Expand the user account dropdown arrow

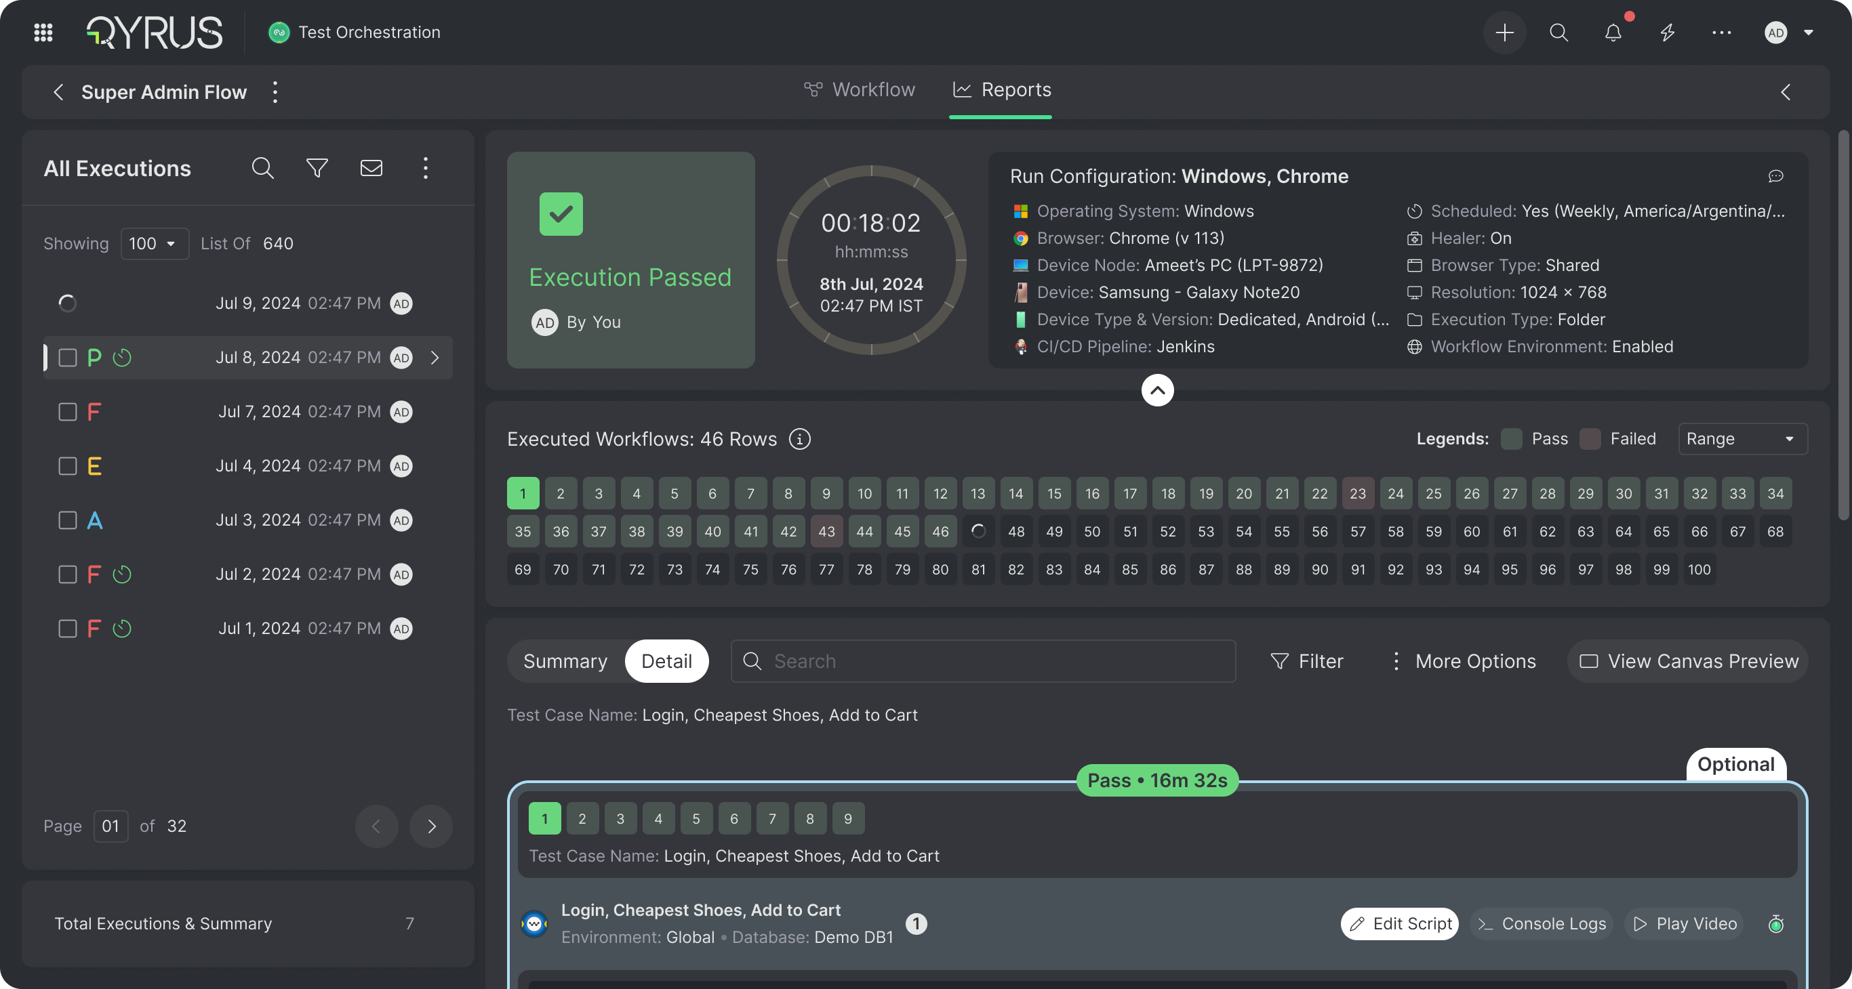pos(1809,33)
